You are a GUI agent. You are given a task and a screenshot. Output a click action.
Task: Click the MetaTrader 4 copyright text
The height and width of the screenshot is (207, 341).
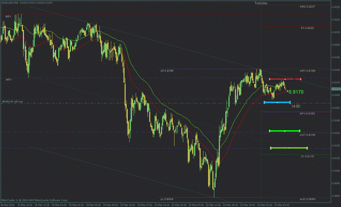pos(34,200)
